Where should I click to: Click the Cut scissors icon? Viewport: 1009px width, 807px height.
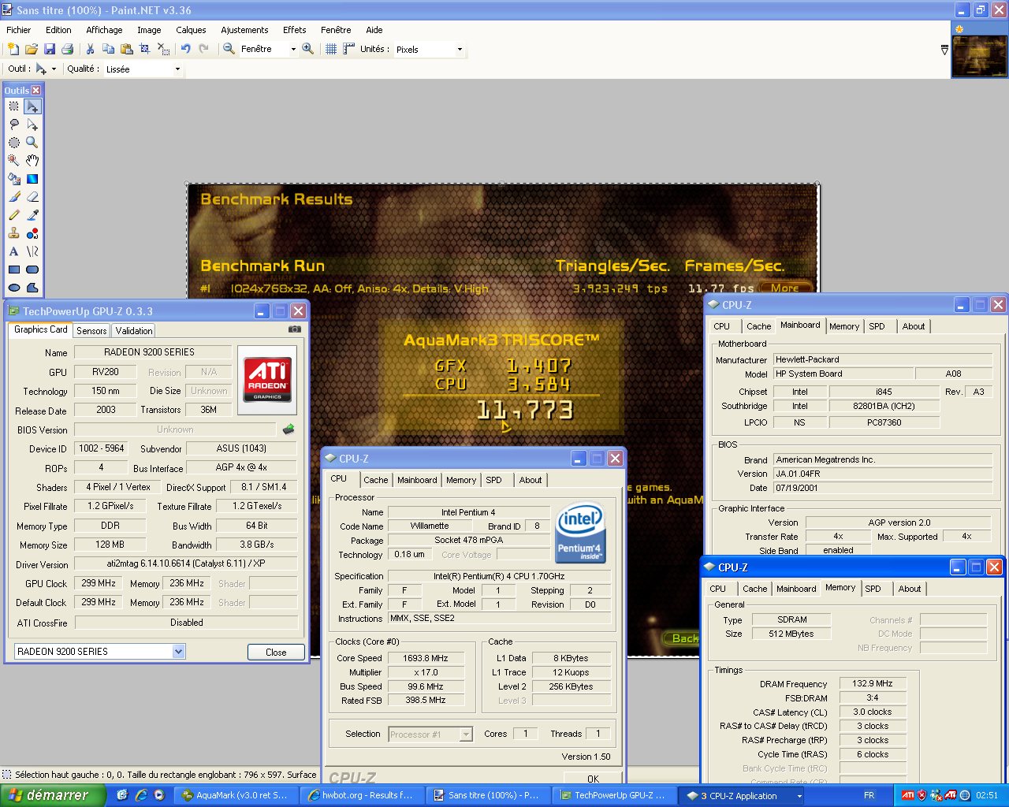[x=90, y=49]
